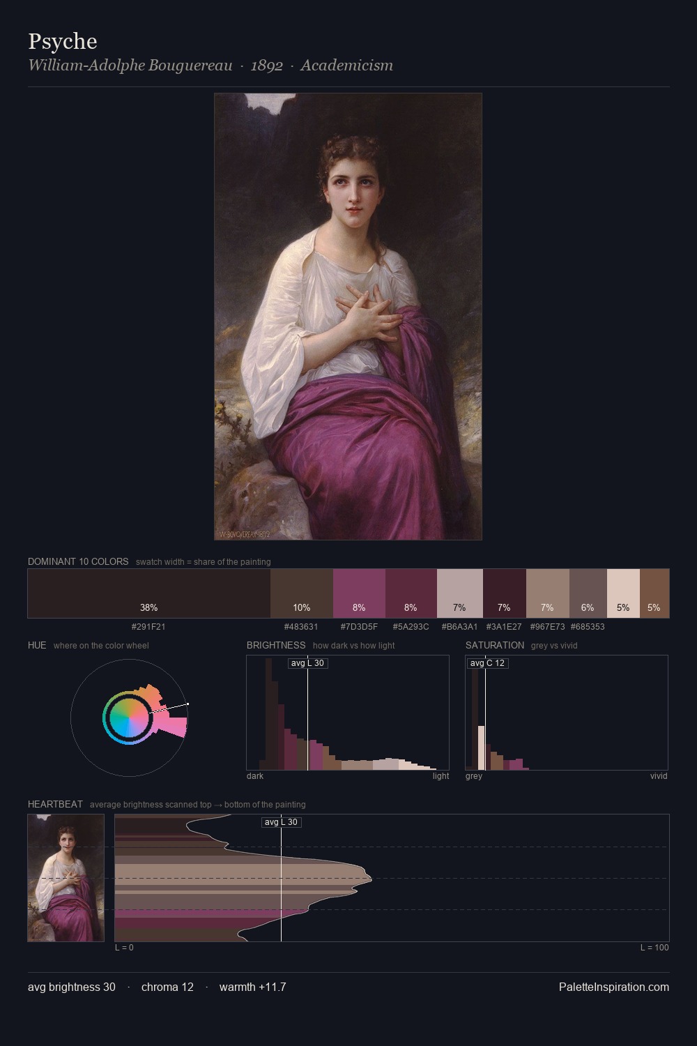Click the hex code #7D3D5F
Image resolution: width=697 pixels, height=1046 pixels.
[359, 627]
